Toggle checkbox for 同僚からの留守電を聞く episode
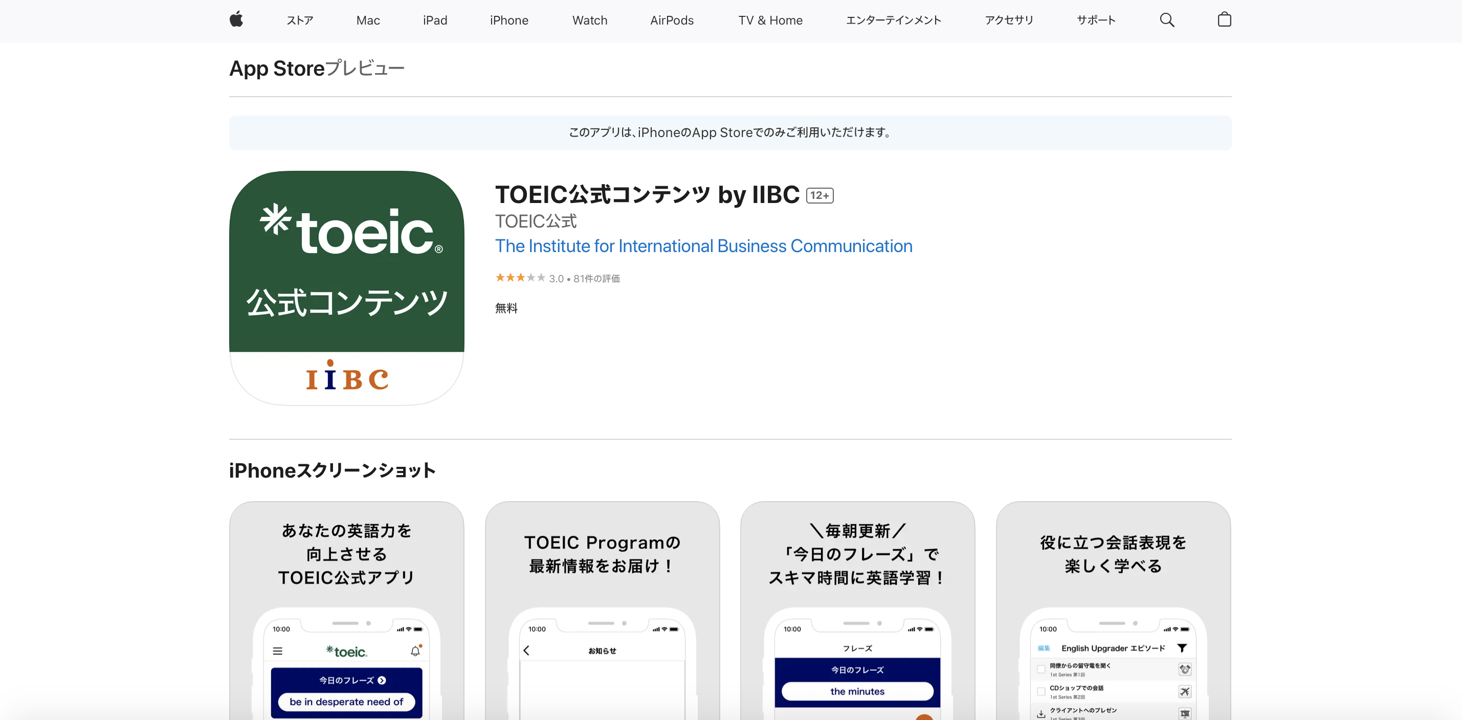The height and width of the screenshot is (720, 1462). [1041, 669]
